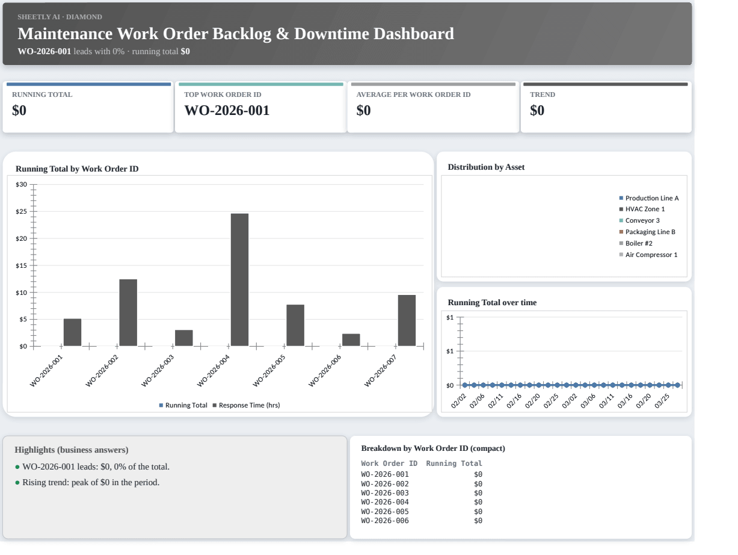Click the WO-2026-004 bar in chart
Viewport: 738px width, 555px height.
click(239, 280)
